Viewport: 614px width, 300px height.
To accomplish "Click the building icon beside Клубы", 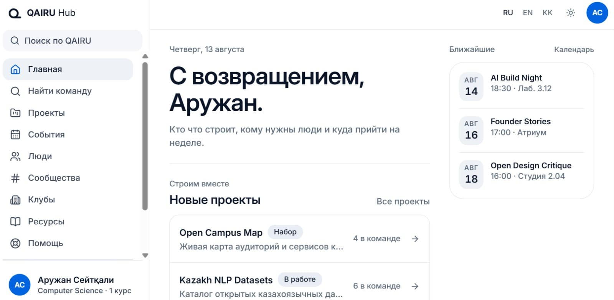I will click(15, 200).
